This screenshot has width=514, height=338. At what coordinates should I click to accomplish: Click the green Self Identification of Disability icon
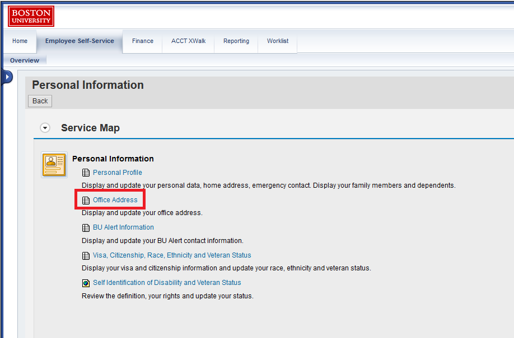coord(86,283)
